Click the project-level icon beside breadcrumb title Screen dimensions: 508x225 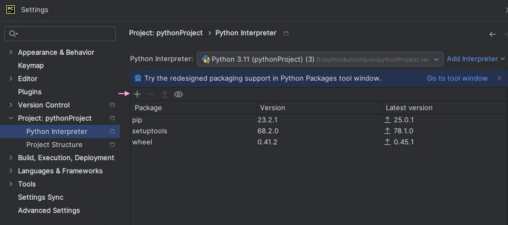point(286,33)
